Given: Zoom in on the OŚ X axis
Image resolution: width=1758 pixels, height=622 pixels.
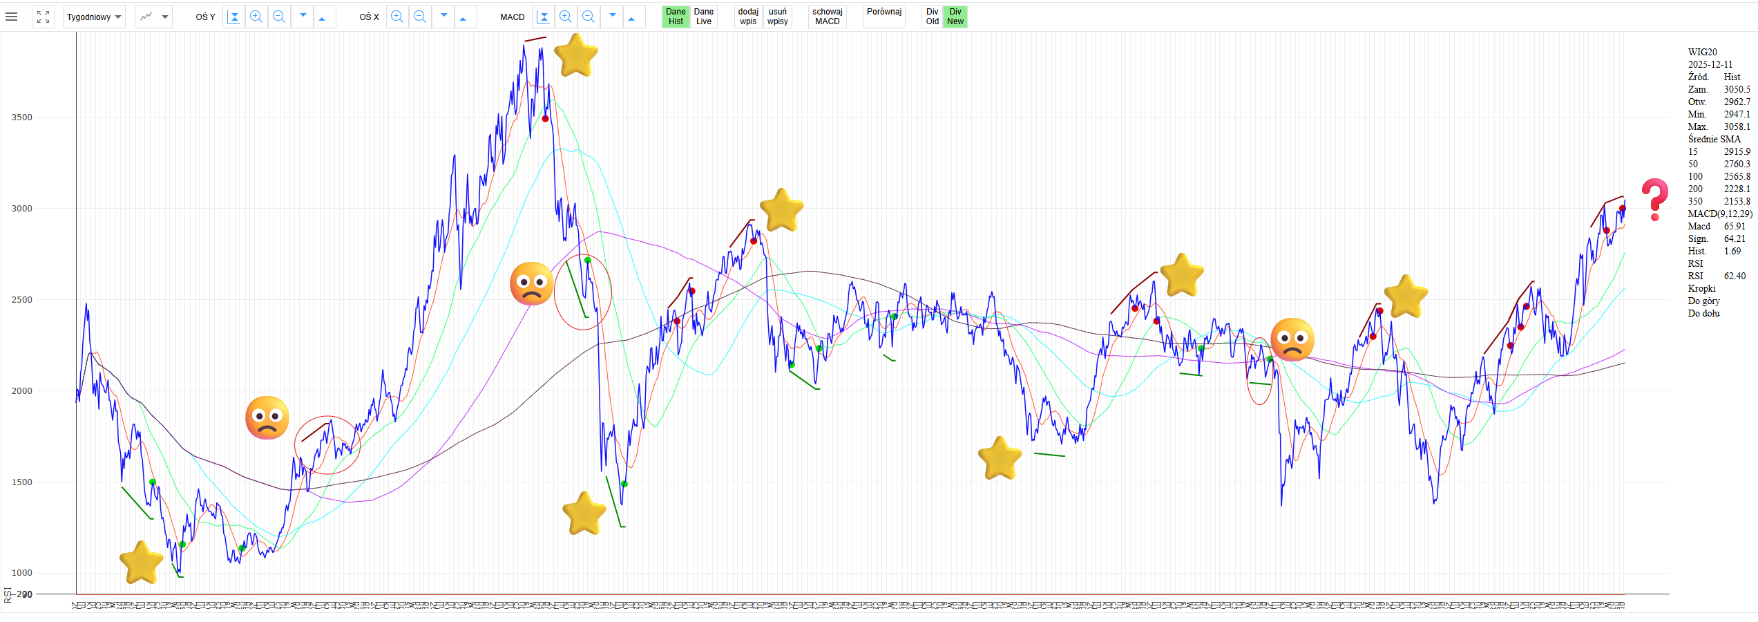Looking at the screenshot, I should (397, 17).
